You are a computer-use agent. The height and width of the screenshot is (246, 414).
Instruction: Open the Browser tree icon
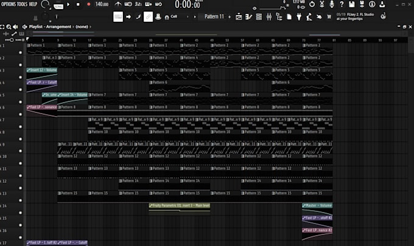(x=279, y=17)
